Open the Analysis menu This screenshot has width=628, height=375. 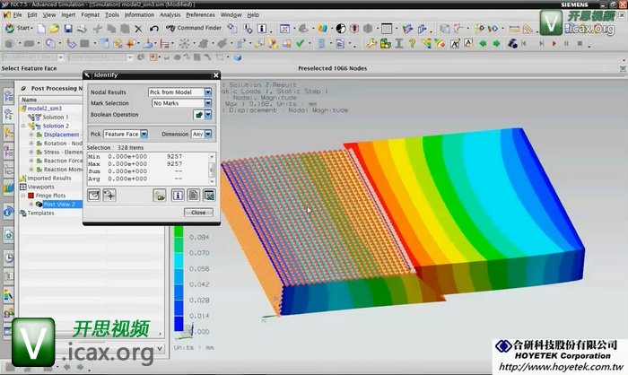(x=169, y=15)
